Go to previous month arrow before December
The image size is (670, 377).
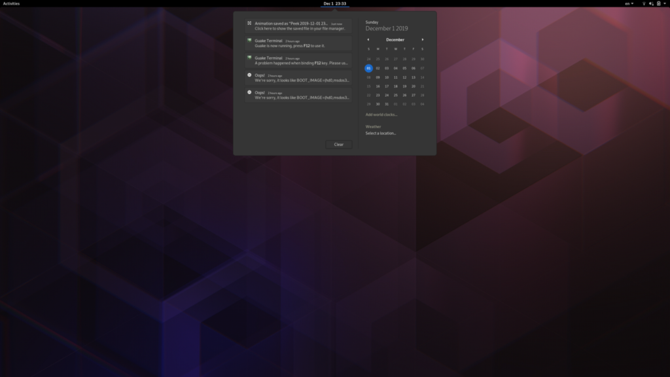[x=368, y=40]
